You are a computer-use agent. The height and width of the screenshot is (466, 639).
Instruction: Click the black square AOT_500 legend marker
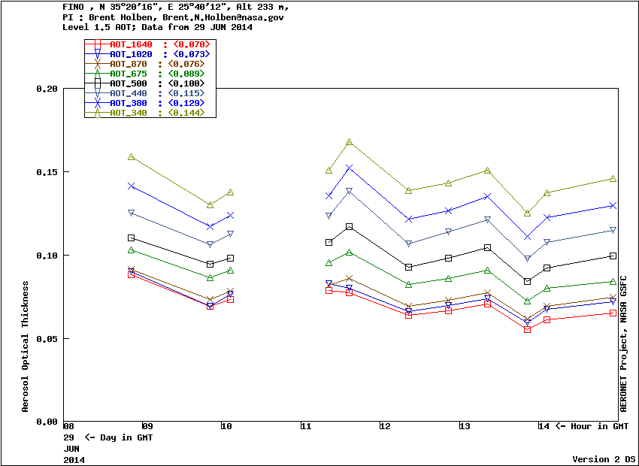(97, 83)
